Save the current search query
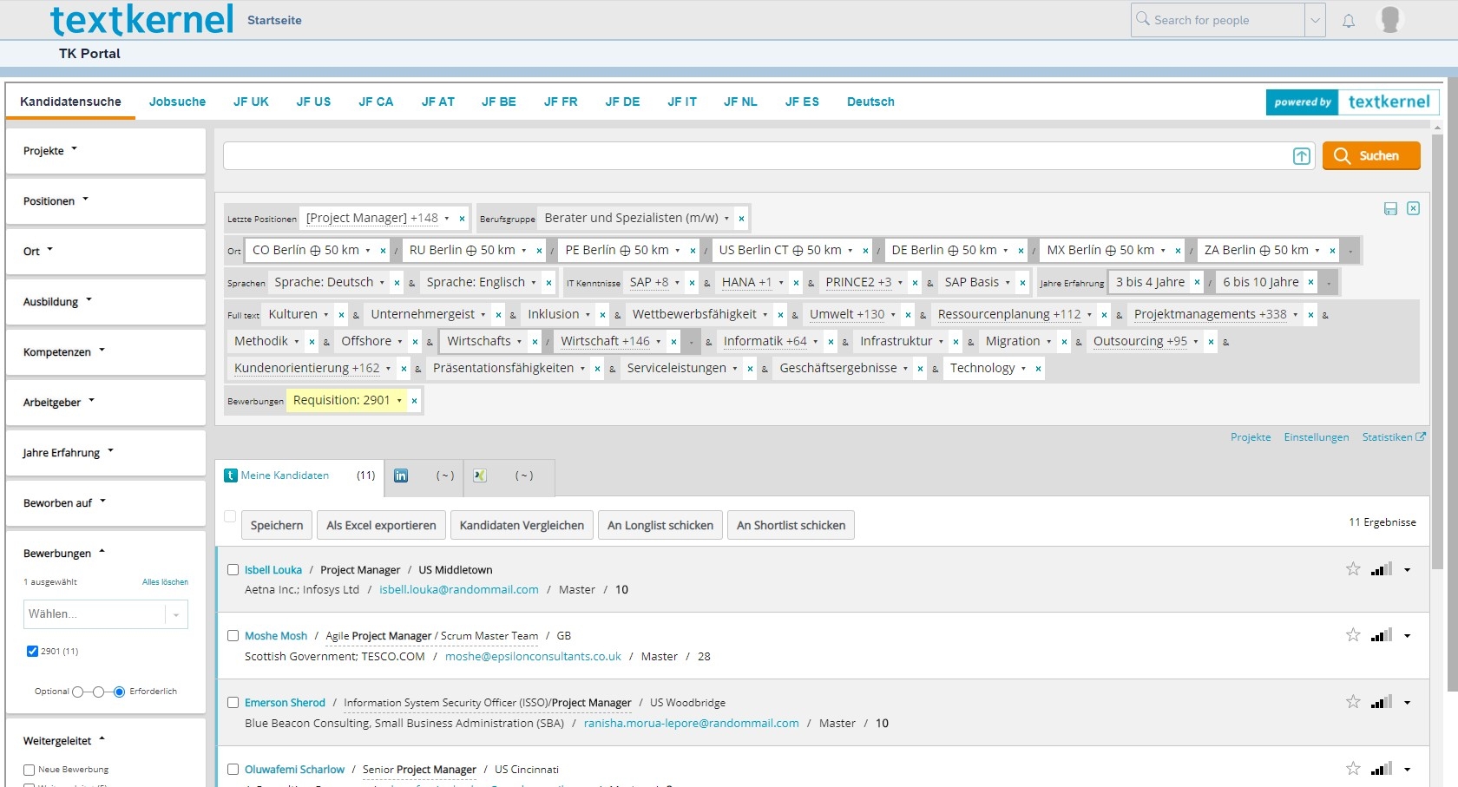 [x=1390, y=209]
